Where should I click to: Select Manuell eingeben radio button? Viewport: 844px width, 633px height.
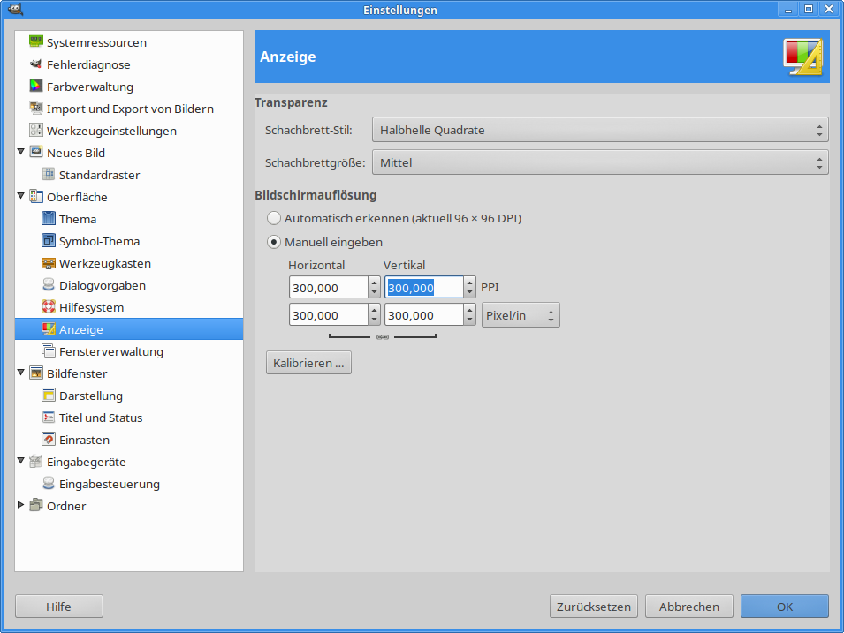coord(274,242)
